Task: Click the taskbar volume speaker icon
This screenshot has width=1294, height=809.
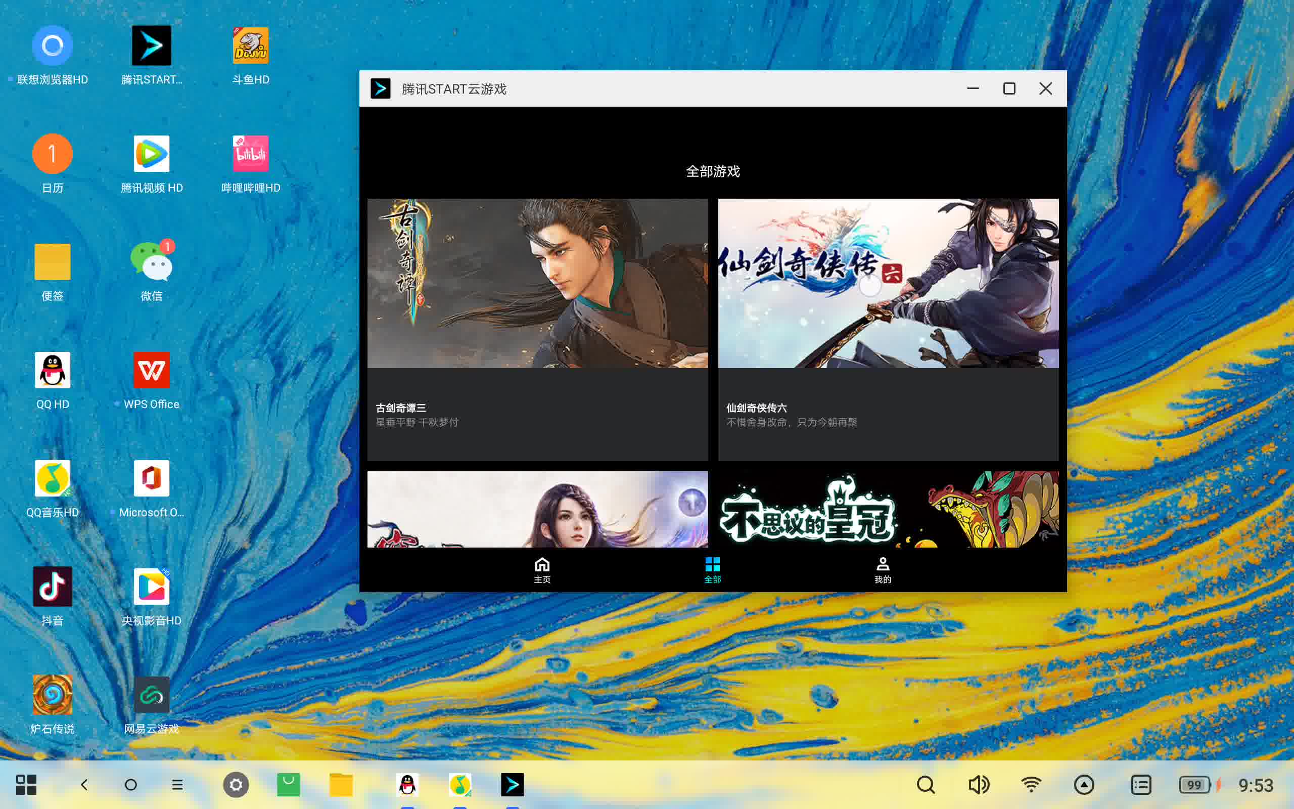Action: (979, 785)
